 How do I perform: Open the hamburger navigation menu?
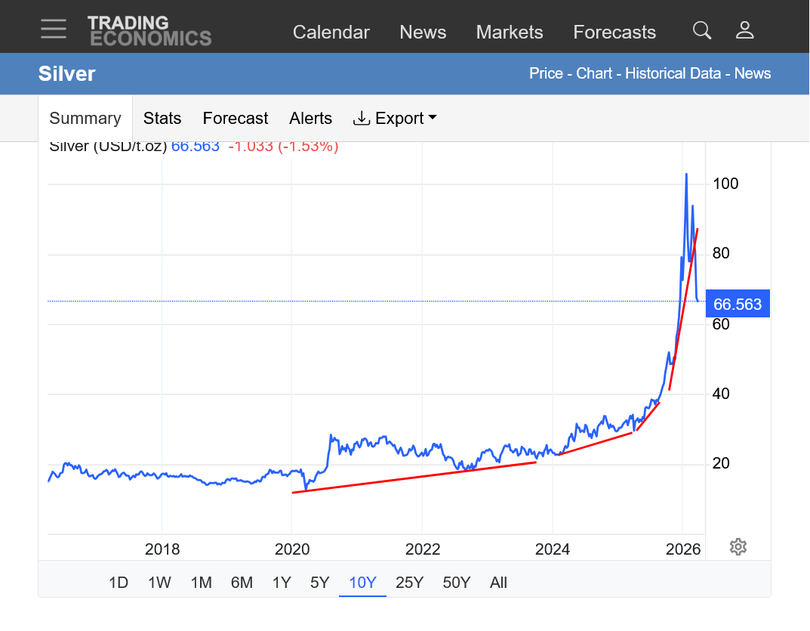pos(54,29)
